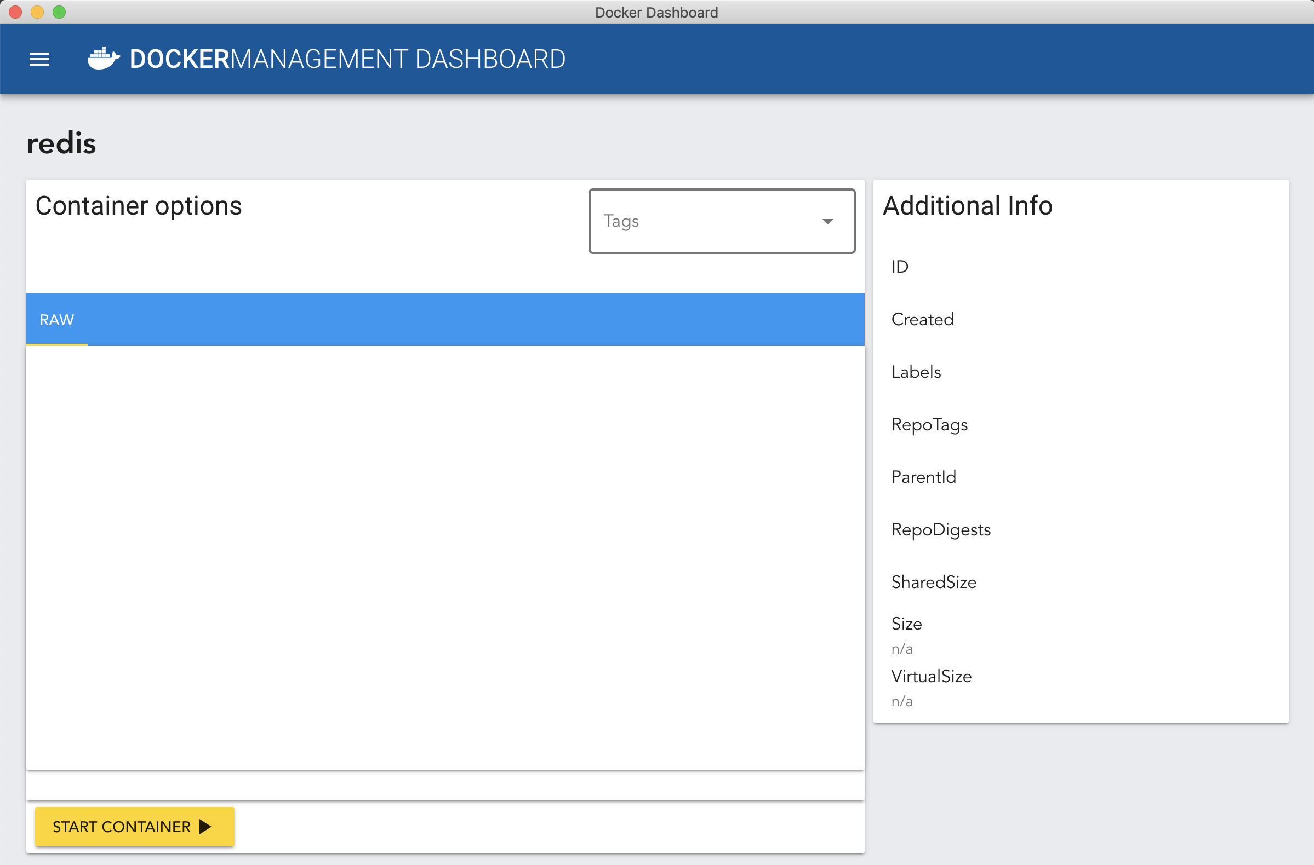Expand the Tags dropdown arrow

827,221
